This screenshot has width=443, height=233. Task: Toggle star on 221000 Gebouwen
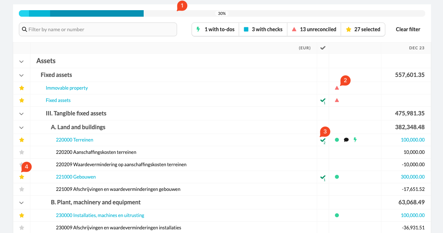(x=22, y=177)
